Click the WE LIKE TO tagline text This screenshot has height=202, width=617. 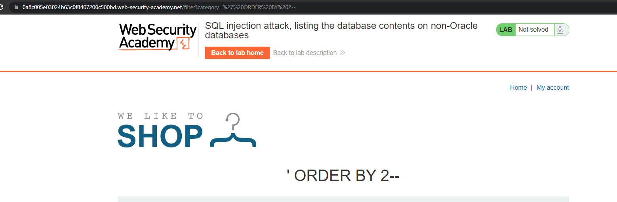click(160, 116)
